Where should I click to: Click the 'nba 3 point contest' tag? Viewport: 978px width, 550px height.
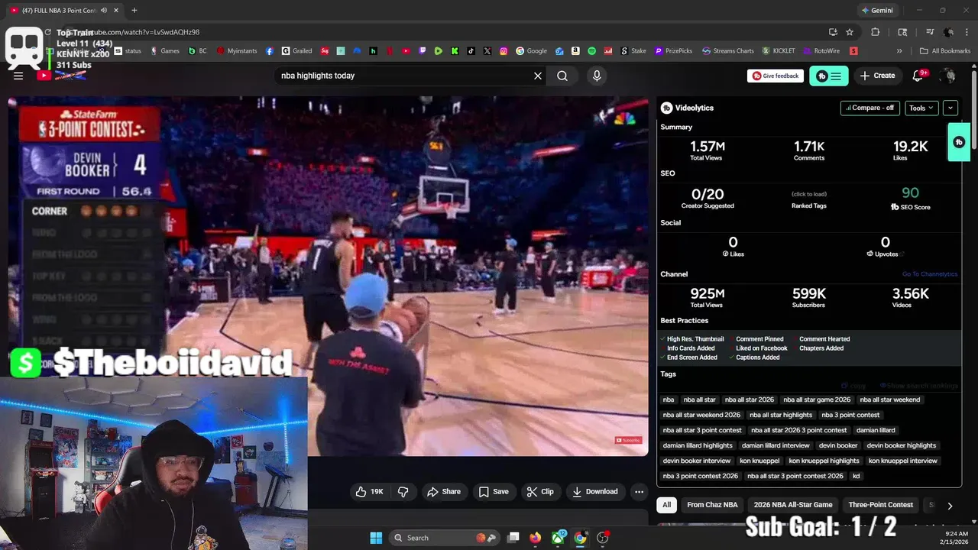click(850, 415)
